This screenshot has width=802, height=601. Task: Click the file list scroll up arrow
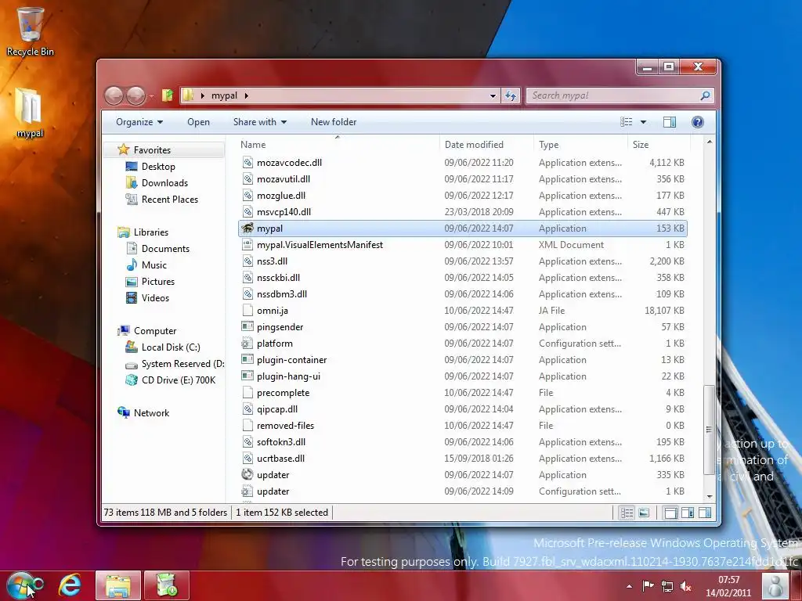pos(710,142)
